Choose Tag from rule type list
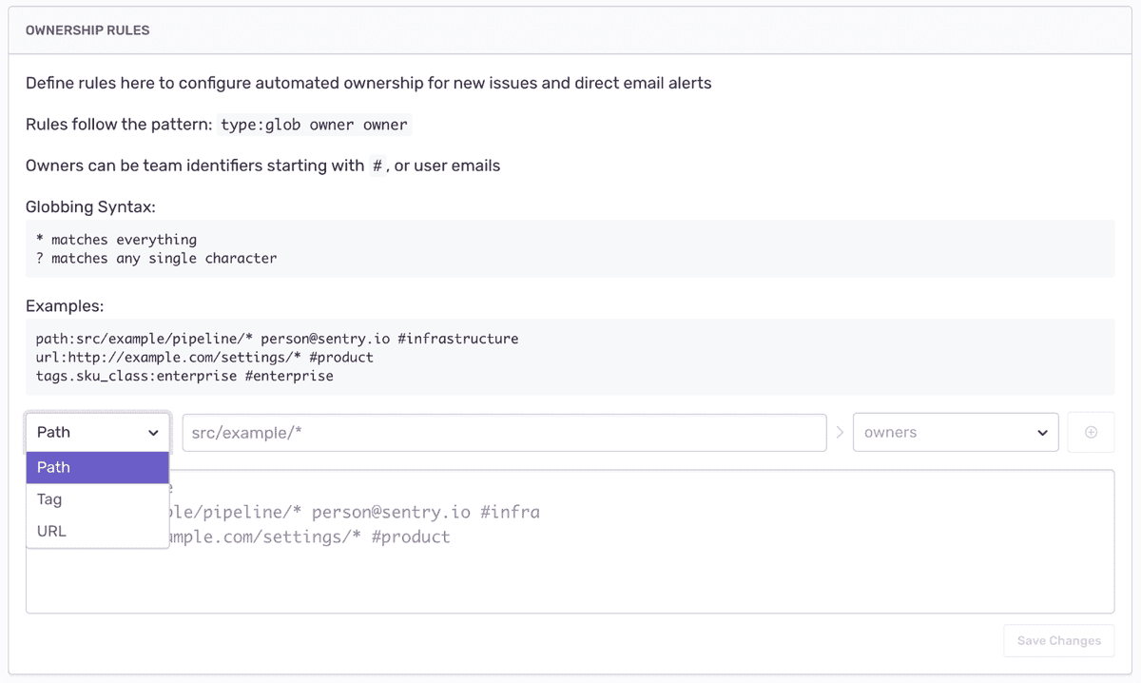The image size is (1141, 683). coord(97,499)
